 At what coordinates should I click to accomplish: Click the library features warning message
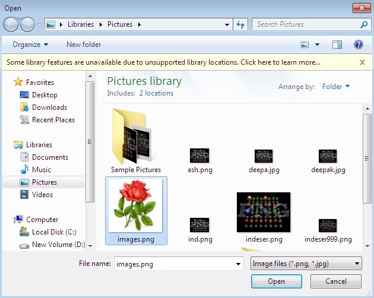(x=163, y=62)
